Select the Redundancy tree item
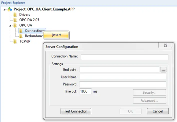 coord(34,36)
